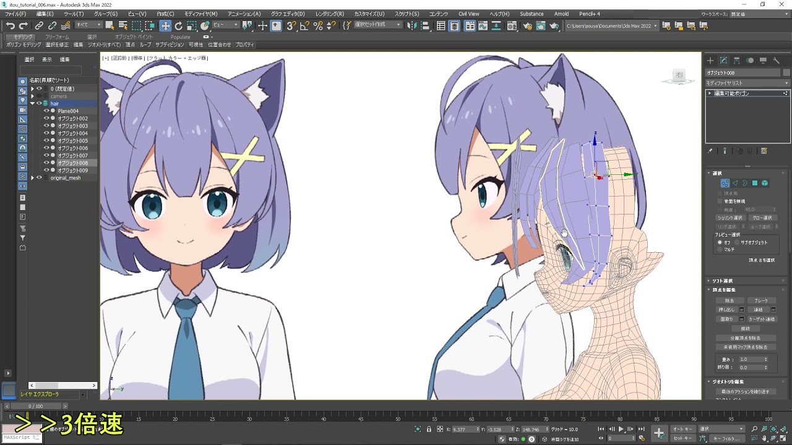Viewport: 792px width, 445px height.
Task: Enable the 背面を無視 checkbox
Action: 720,201
